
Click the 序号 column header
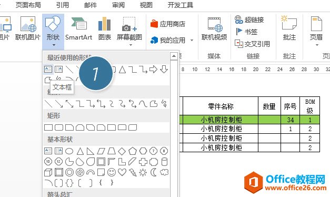coord(290,106)
